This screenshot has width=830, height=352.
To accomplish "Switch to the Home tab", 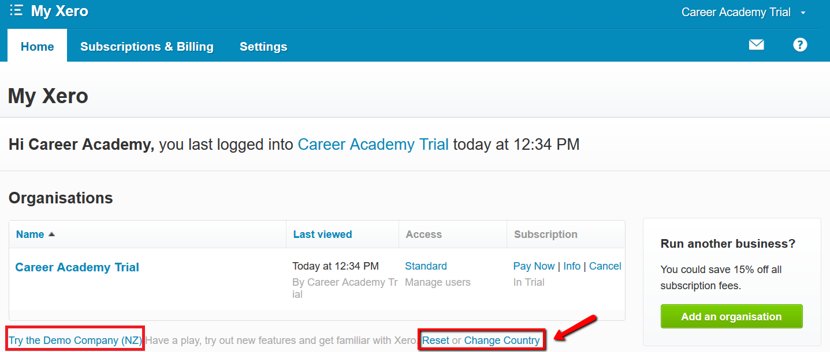I will 37,47.
